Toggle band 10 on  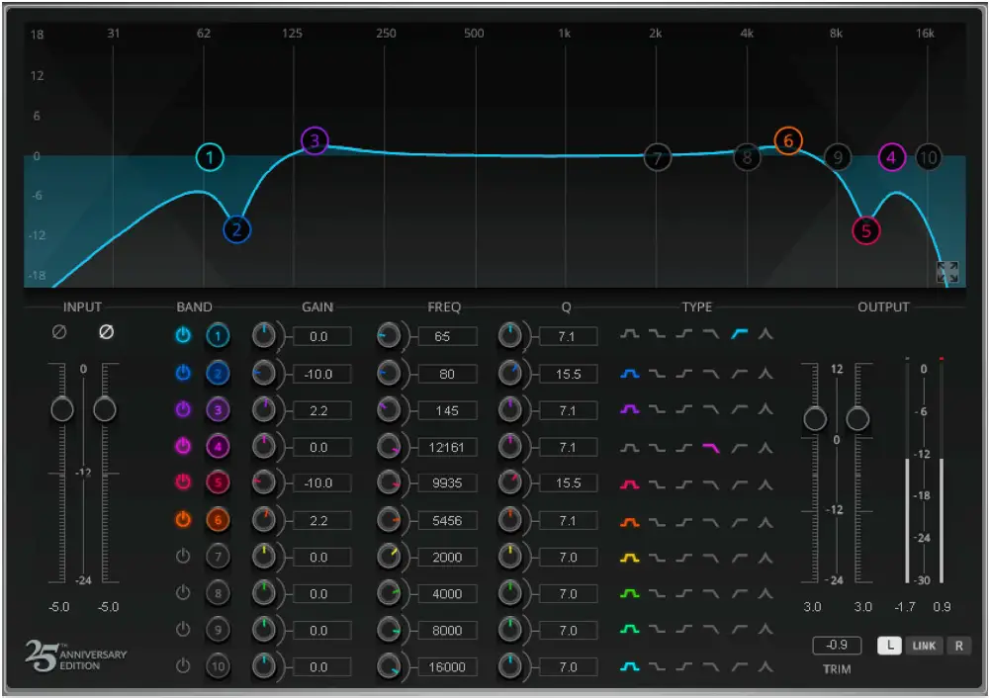(x=183, y=666)
